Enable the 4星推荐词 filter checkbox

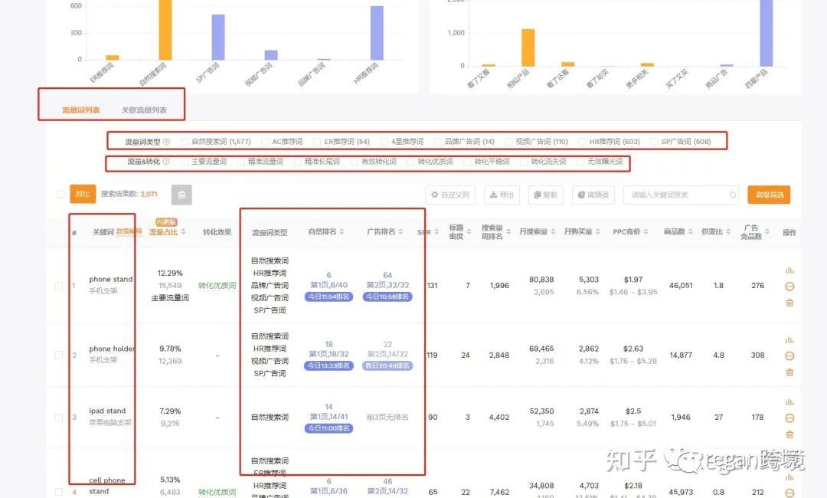(x=384, y=142)
